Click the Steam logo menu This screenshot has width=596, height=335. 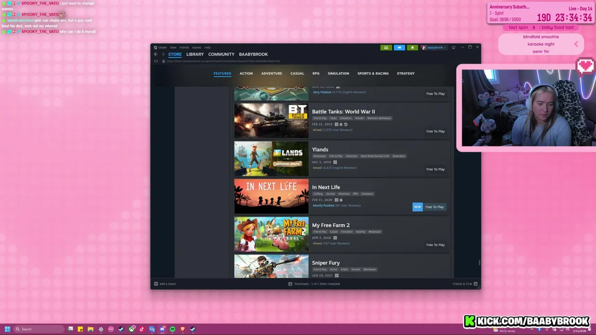tap(160, 47)
